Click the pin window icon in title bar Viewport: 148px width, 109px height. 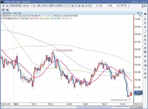pyautogui.click(x=133, y=2)
